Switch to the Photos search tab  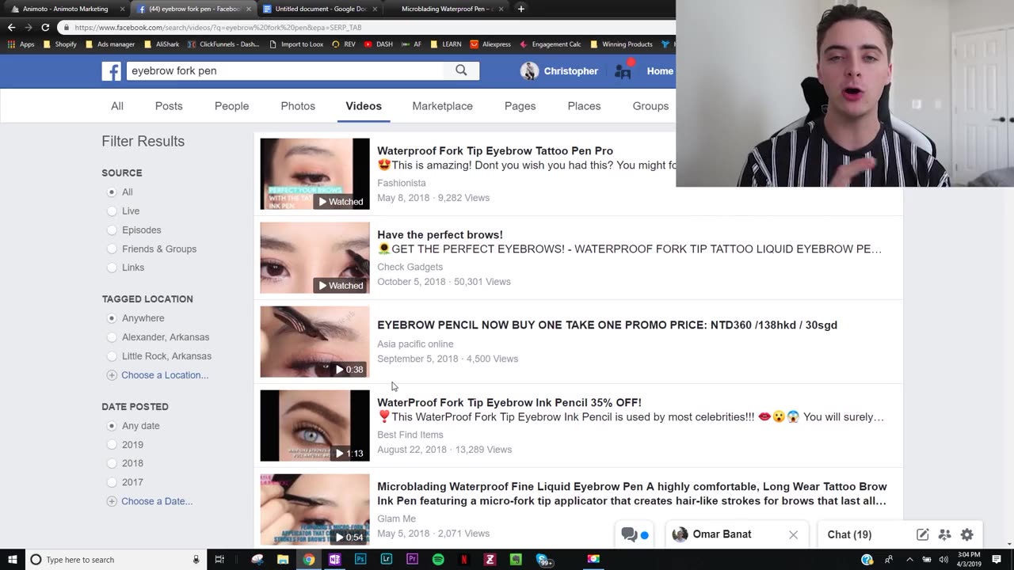[x=298, y=106]
